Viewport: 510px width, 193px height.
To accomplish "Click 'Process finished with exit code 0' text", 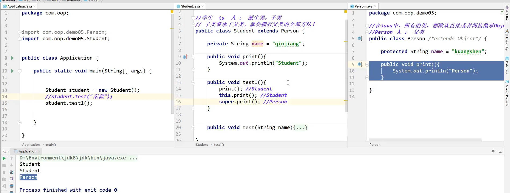I will [68, 190].
